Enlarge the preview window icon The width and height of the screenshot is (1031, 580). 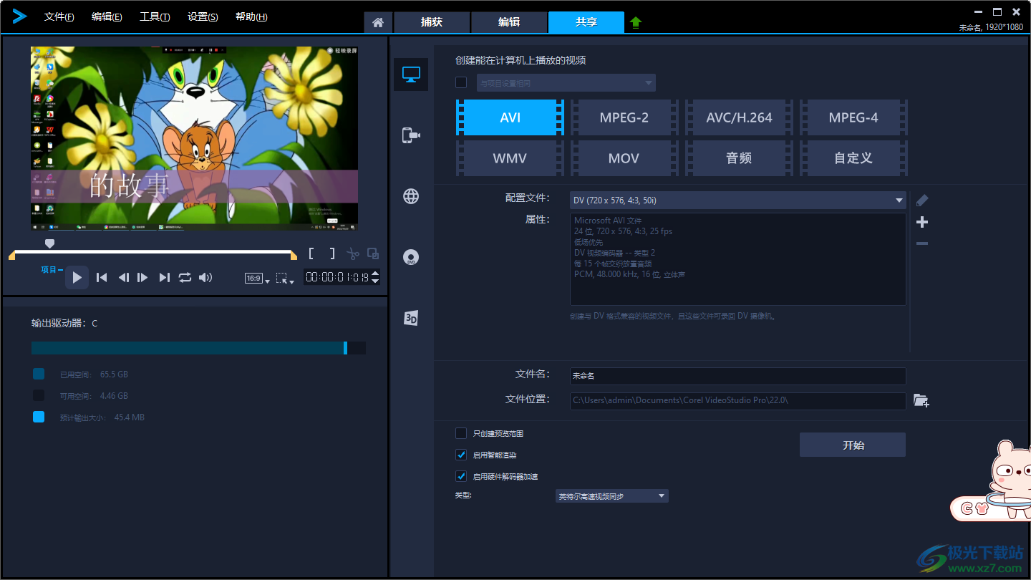click(x=373, y=253)
